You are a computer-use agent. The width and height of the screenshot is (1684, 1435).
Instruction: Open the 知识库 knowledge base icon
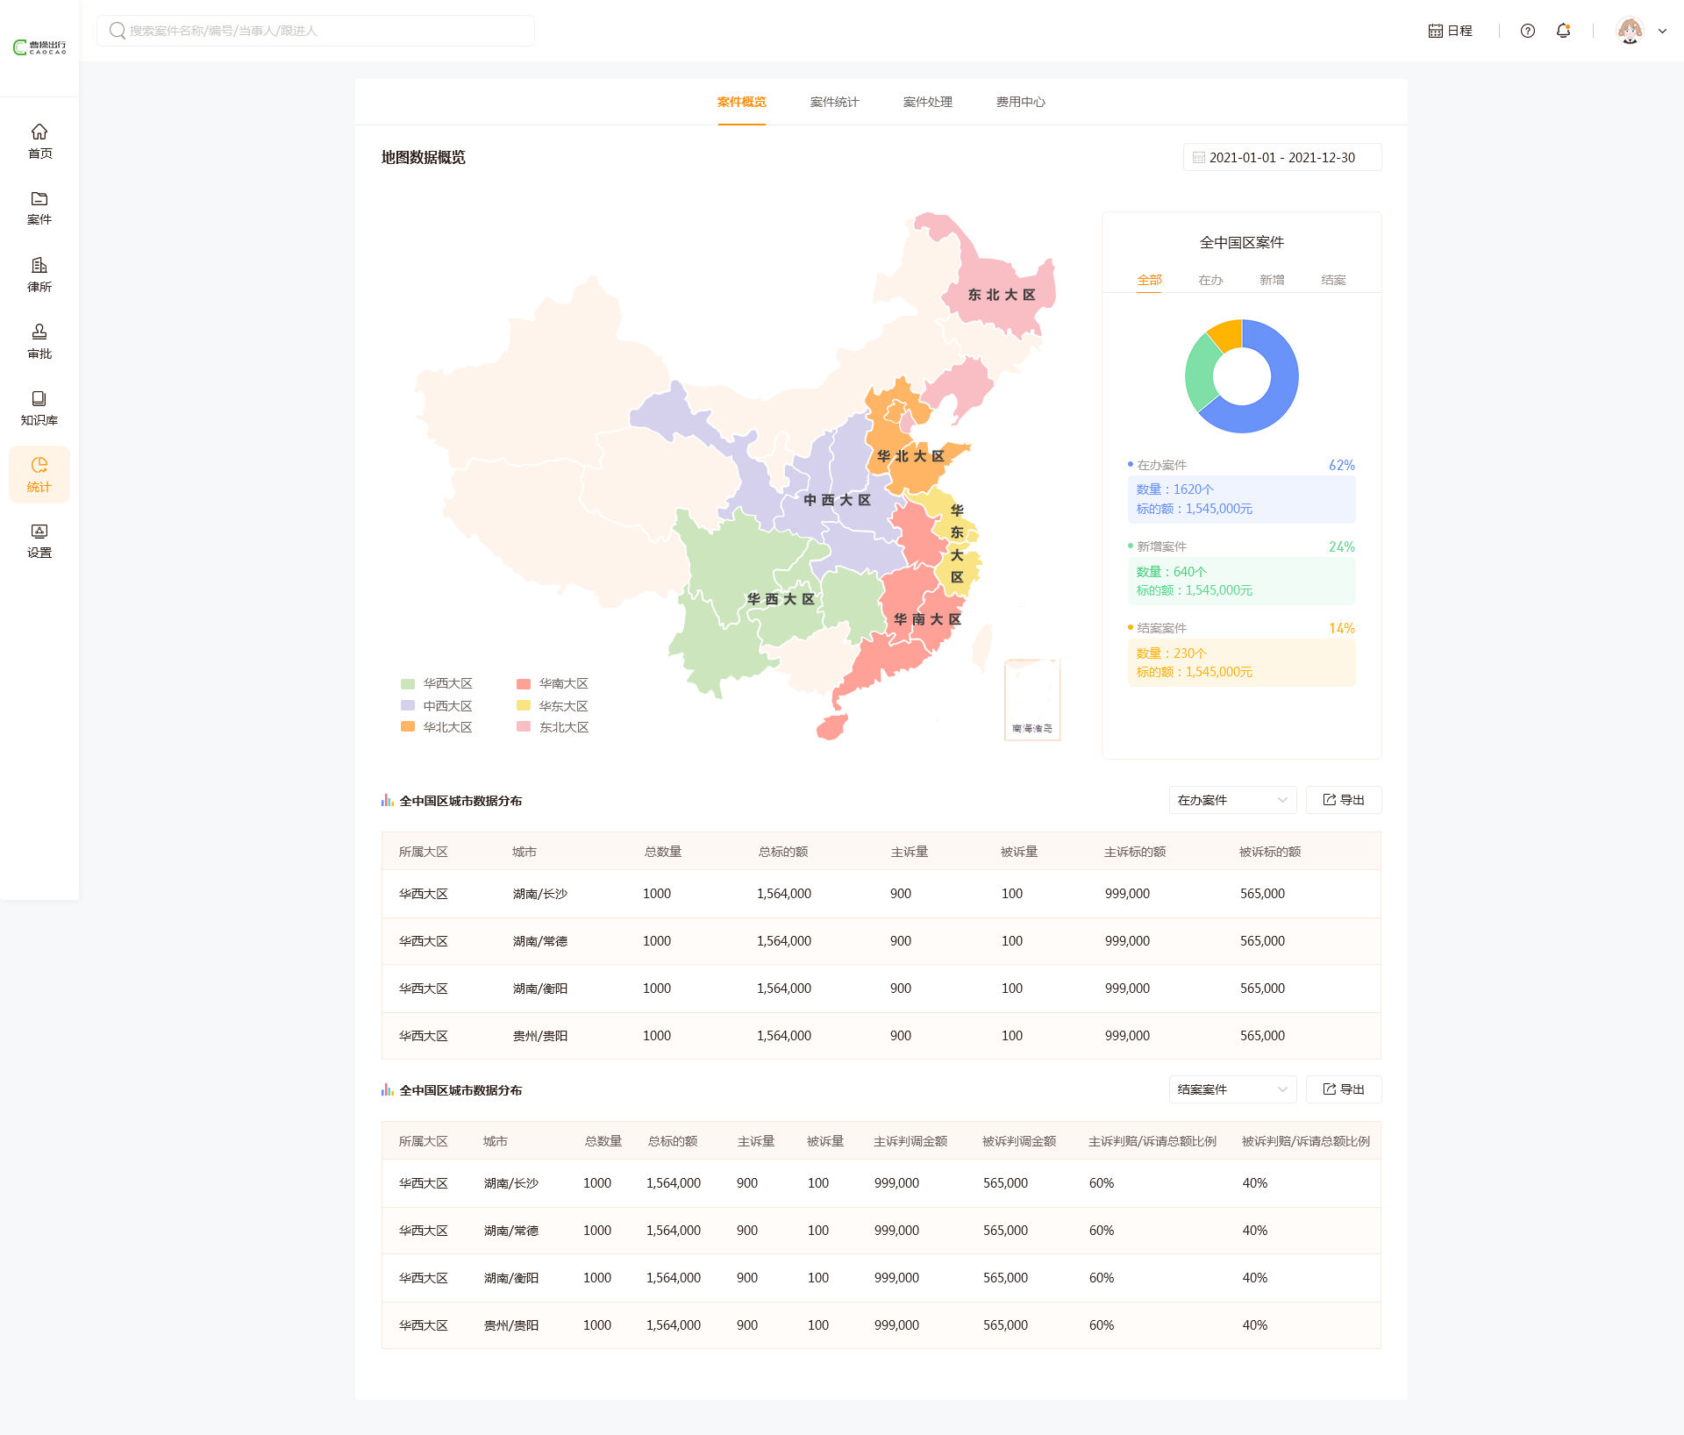tap(39, 408)
